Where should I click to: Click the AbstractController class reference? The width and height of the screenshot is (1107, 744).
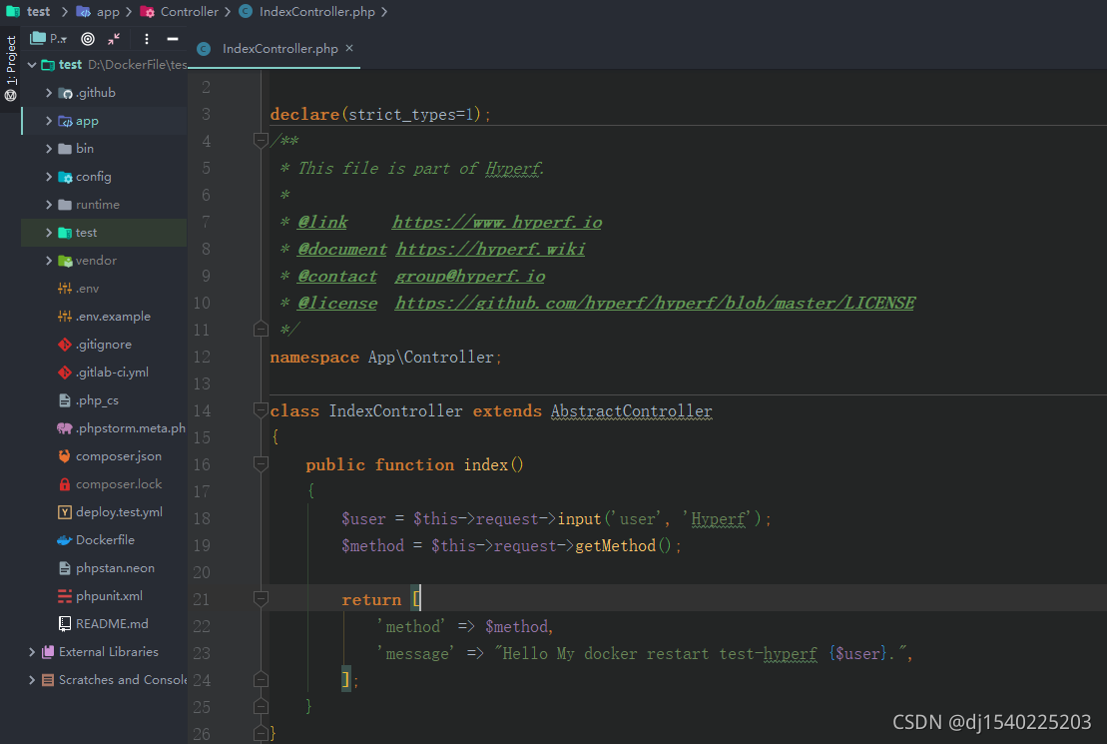tap(631, 410)
